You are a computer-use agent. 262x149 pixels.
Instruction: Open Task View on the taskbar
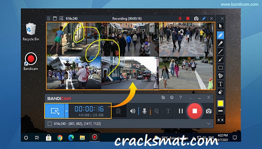[x=37, y=138]
